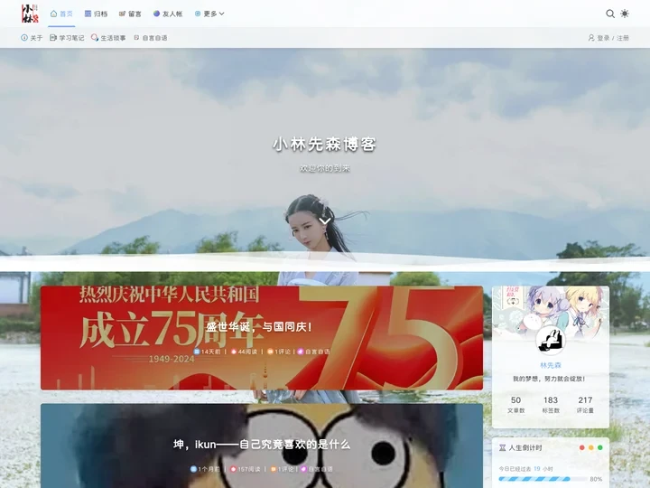Click the 157阅读 count on the ikun post
The width and height of the screenshot is (650, 488).
click(246, 469)
